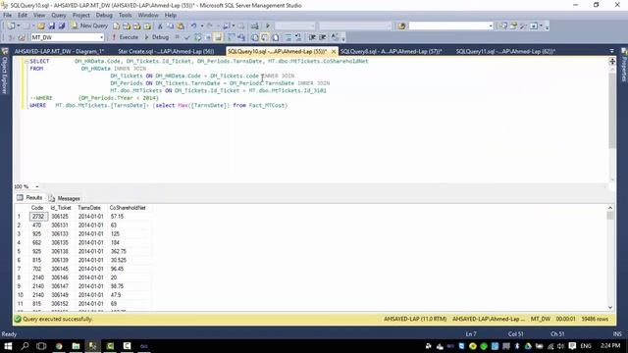
Task: Expand the Undo history dropdown arrow
Action: tap(202, 26)
